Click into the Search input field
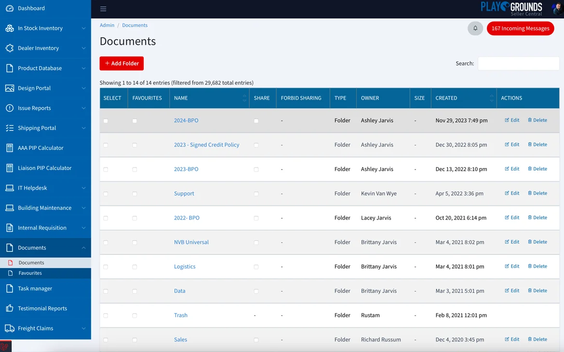The height and width of the screenshot is (352, 564). tap(518, 64)
